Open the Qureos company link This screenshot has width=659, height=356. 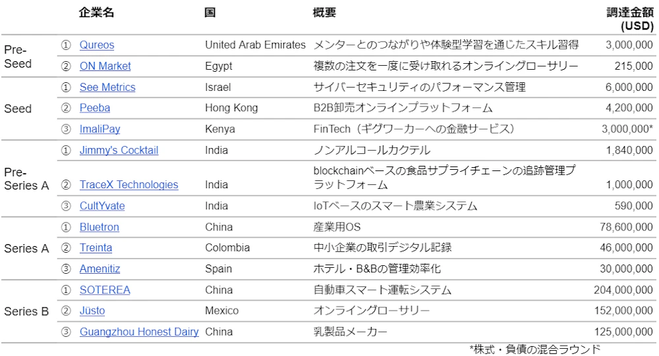click(97, 45)
